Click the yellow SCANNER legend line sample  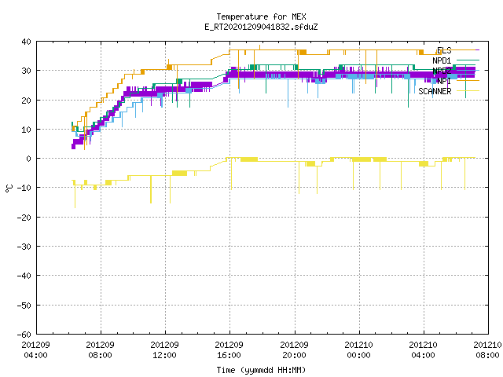point(468,91)
